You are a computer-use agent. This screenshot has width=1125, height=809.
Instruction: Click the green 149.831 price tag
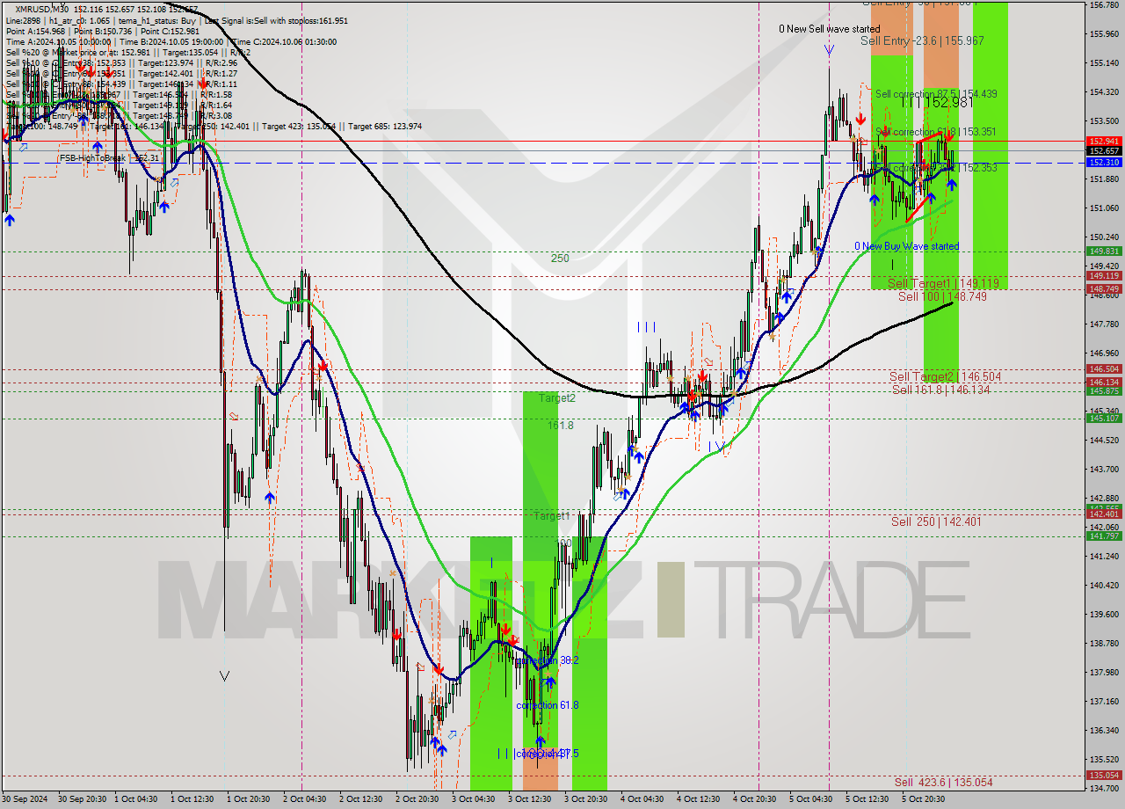1104,251
